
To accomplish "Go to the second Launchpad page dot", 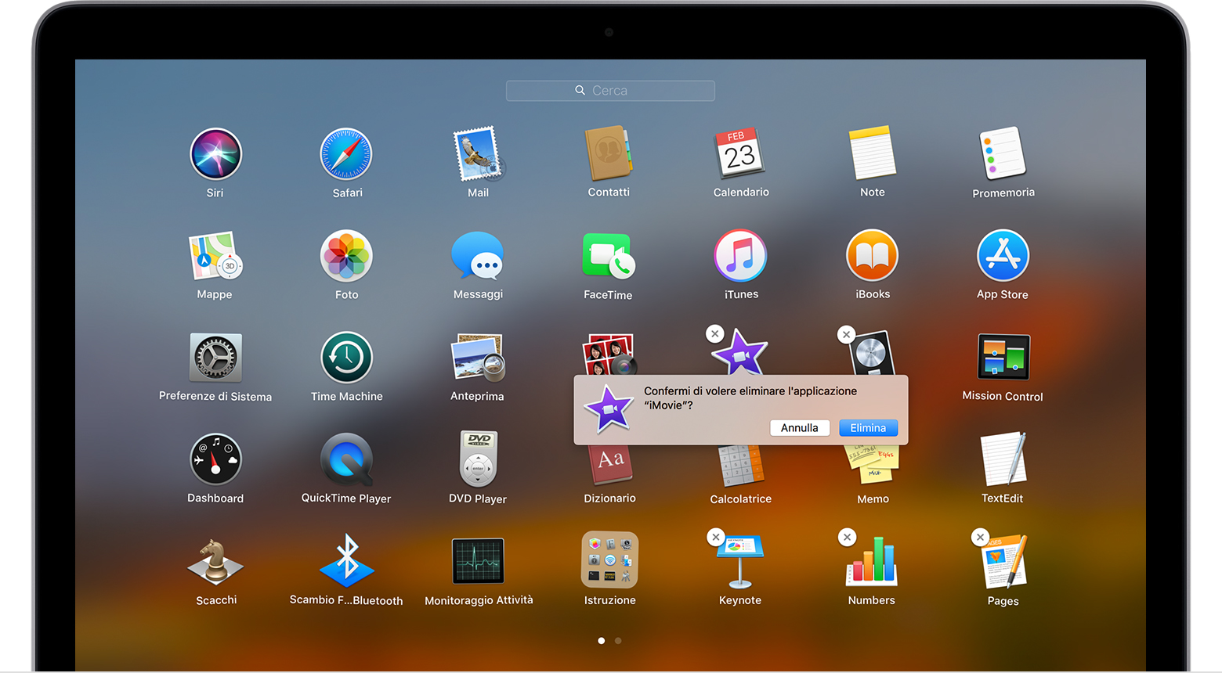I will point(618,640).
